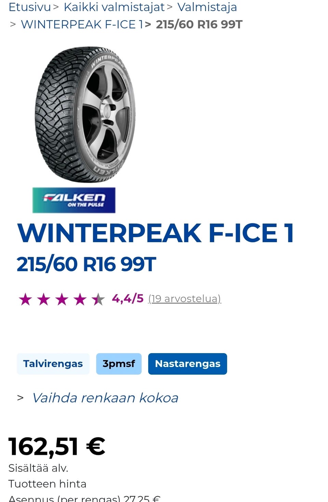328x502 pixels.
Task: Open the 19 arvostelua reviews link
Action: [185, 299]
